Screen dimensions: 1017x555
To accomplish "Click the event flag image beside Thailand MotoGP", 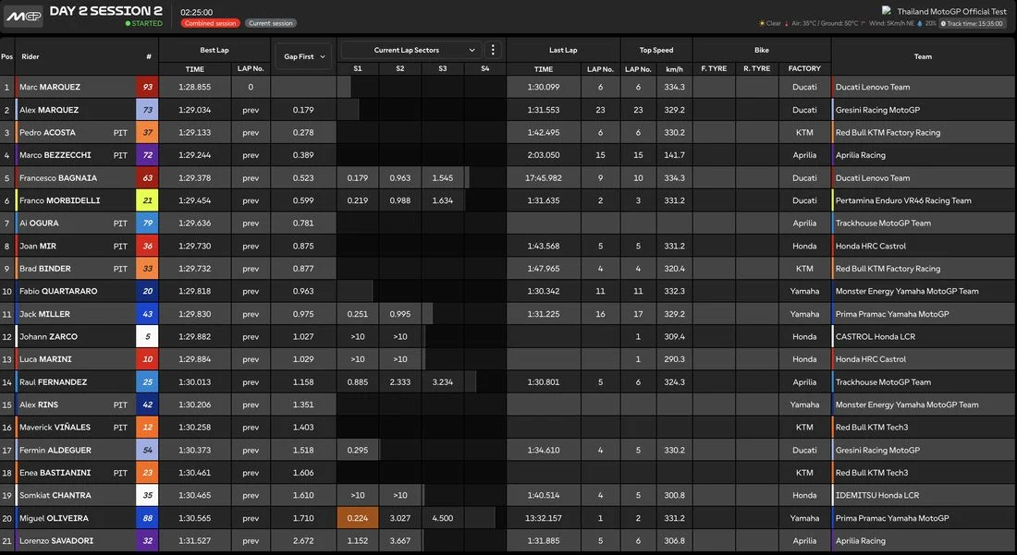I will tap(887, 11).
